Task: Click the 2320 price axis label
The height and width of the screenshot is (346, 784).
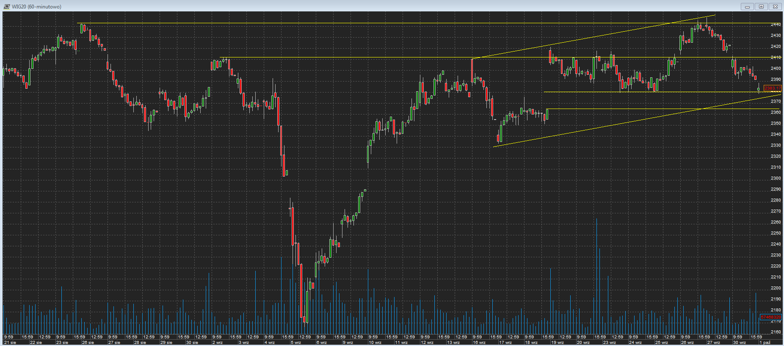Action: (x=776, y=156)
